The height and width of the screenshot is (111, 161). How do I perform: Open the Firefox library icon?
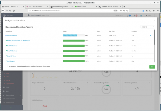click(147, 10)
